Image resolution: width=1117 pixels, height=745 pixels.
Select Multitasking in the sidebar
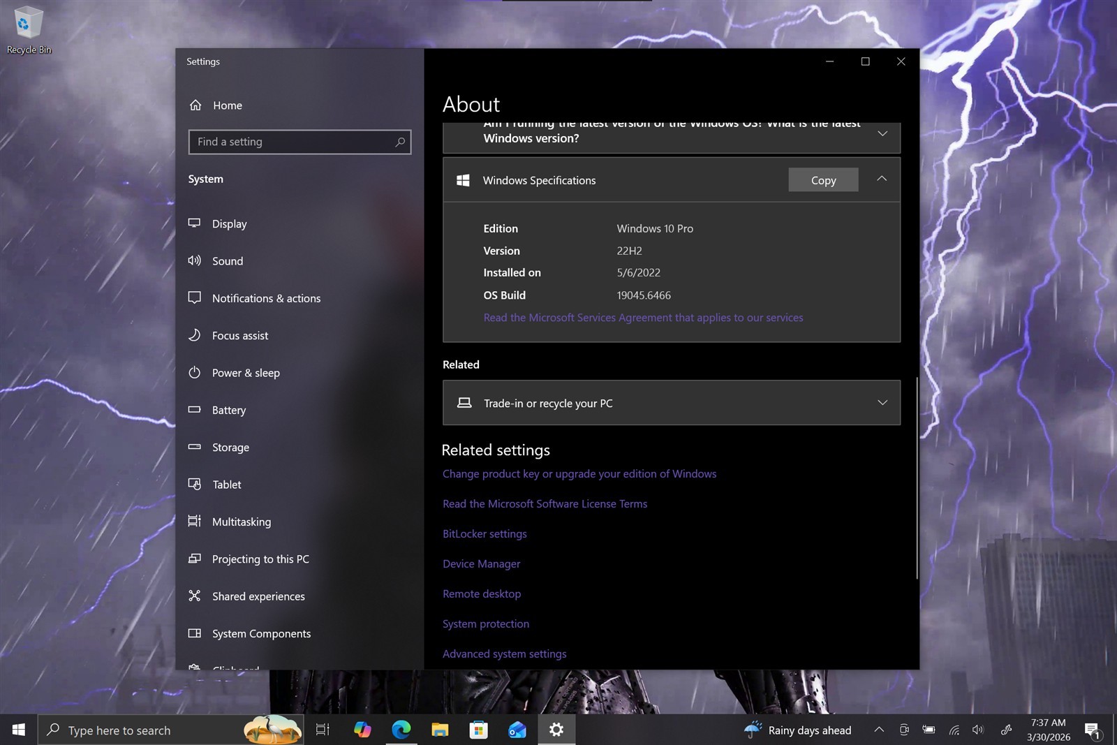click(299, 522)
